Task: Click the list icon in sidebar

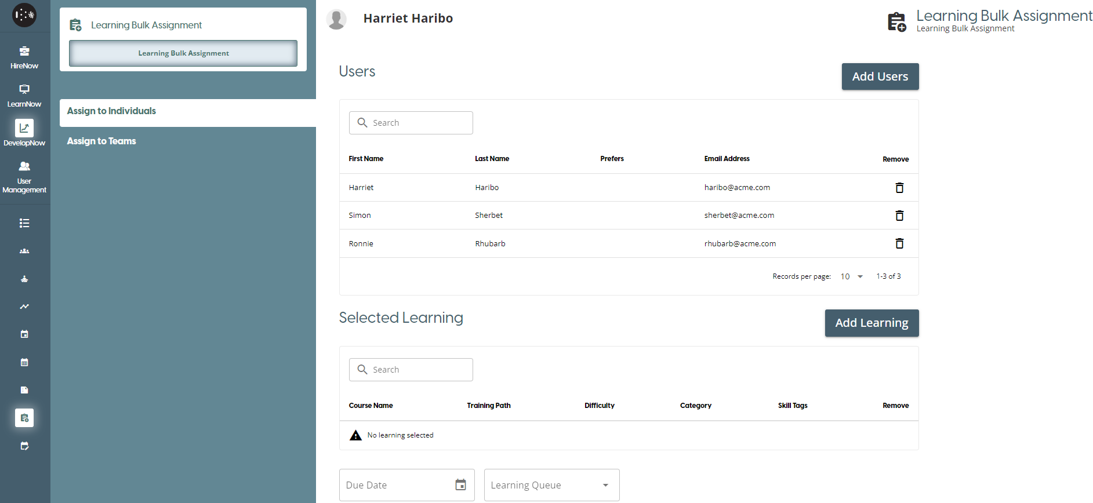Action: point(24,223)
